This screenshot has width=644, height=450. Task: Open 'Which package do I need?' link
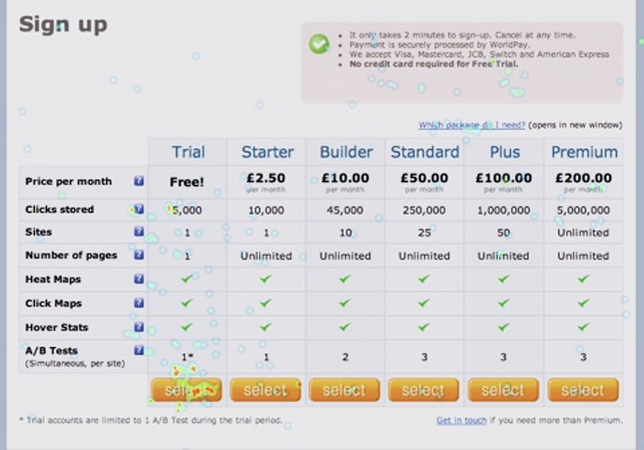[471, 125]
